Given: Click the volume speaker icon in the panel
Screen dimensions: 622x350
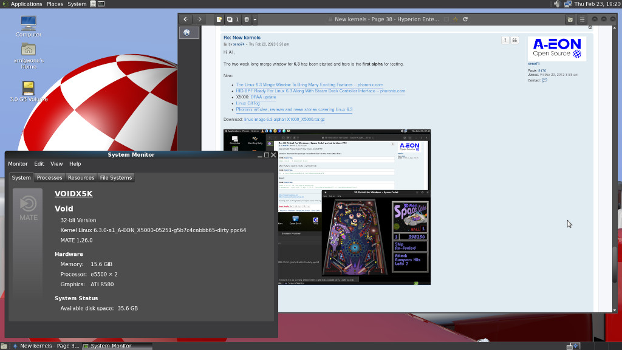Looking at the screenshot, I should click(557, 4).
